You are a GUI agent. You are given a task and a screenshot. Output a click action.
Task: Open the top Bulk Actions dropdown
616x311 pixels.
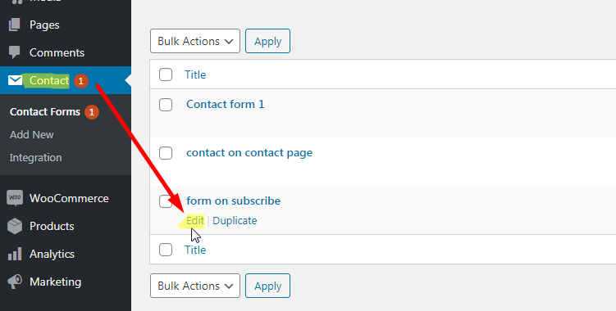(x=195, y=41)
